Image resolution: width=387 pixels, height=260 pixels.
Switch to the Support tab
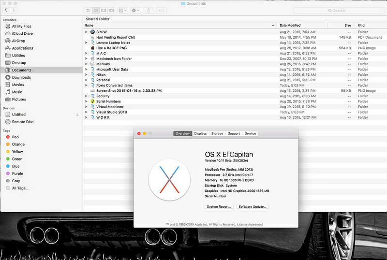click(234, 133)
